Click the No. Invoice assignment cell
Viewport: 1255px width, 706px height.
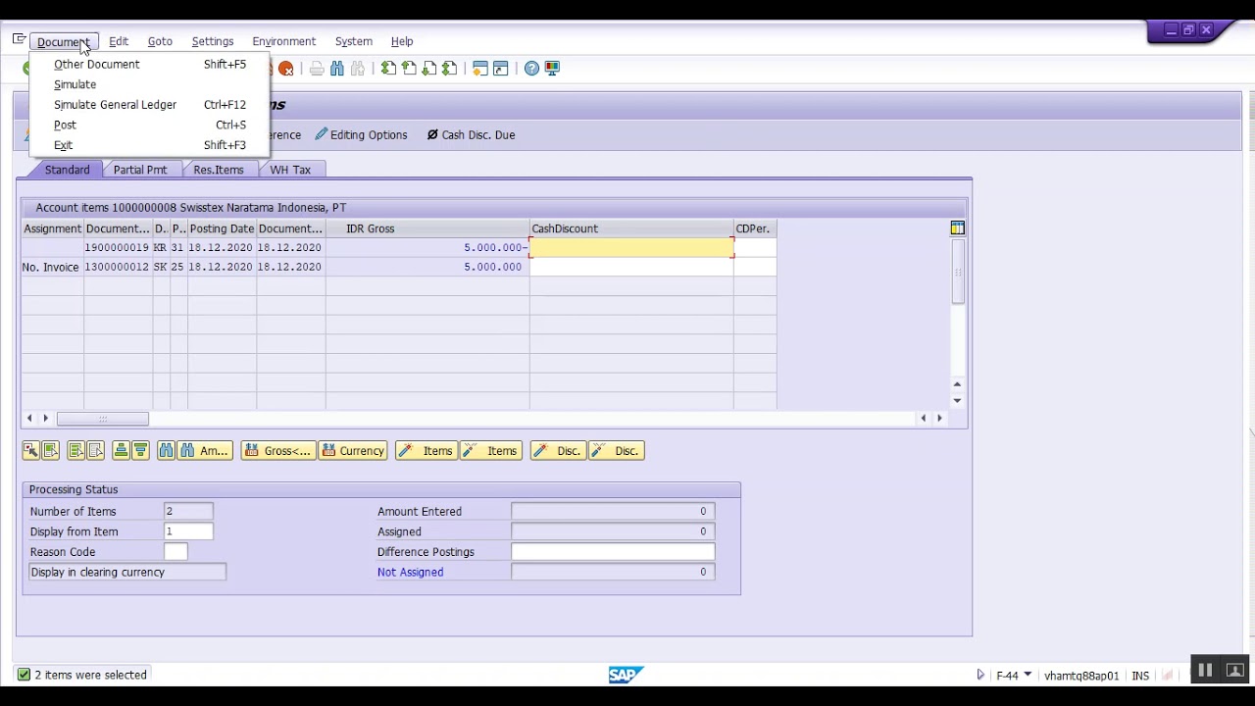(x=52, y=267)
